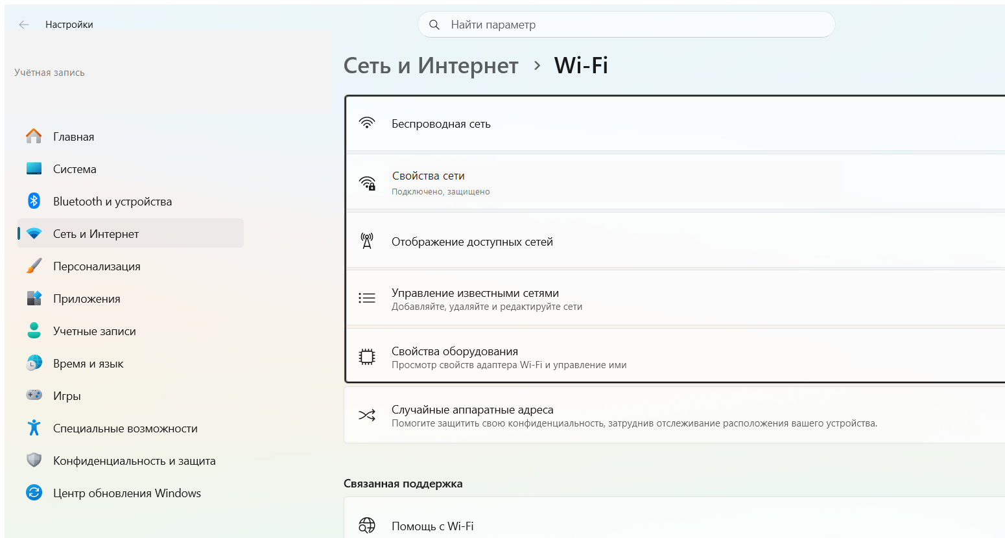This screenshot has width=1005, height=538.
Task: Open Управление известными сетями
Action: pyautogui.click(x=675, y=298)
